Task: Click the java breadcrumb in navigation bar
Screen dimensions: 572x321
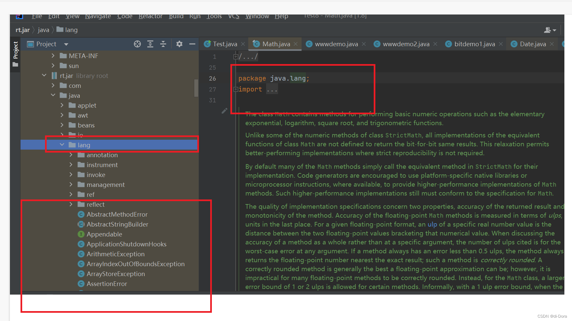Action: click(x=43, y=30)
